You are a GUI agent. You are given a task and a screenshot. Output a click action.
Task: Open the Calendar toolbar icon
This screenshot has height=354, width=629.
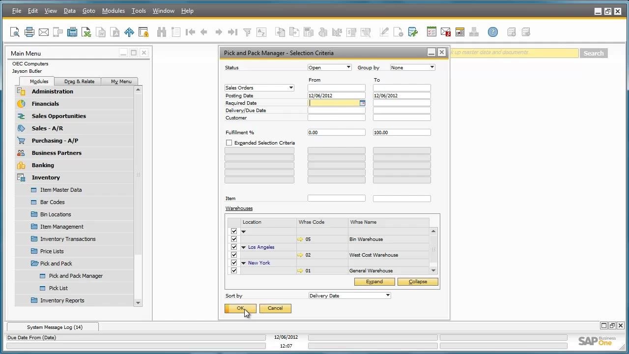tap(460, 32)
